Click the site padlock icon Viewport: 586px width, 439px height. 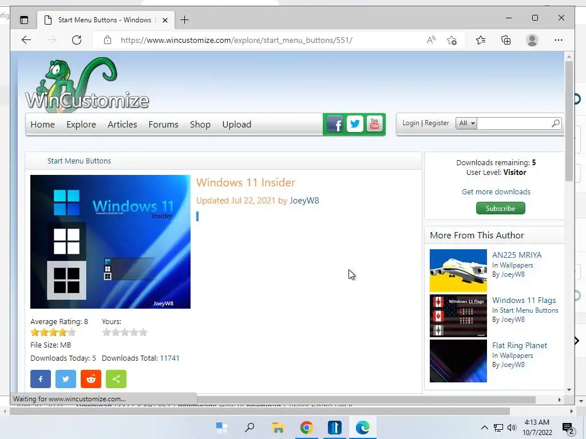(x=108, y=40)
